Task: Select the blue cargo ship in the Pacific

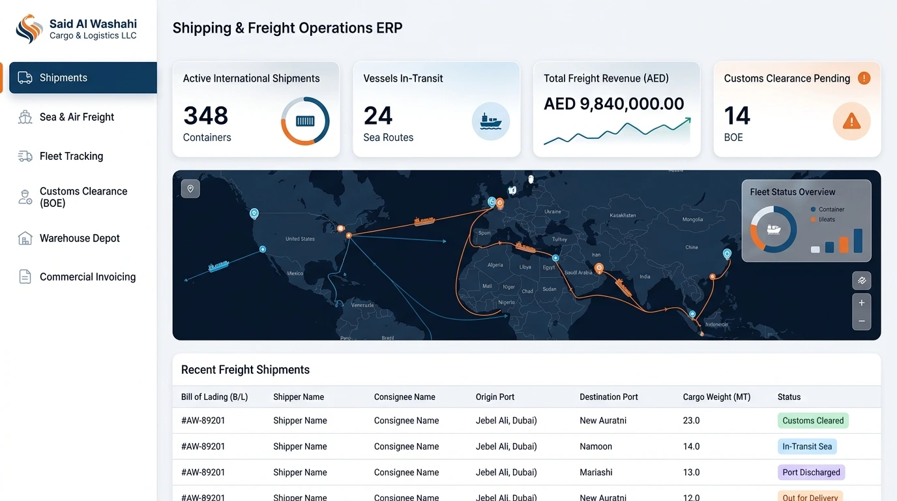Action: click(x=218, y=266)
